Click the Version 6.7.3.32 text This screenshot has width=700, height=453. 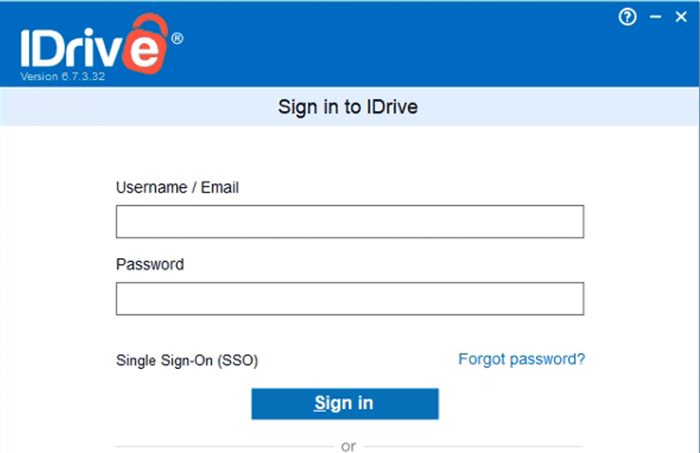(63, 77)
